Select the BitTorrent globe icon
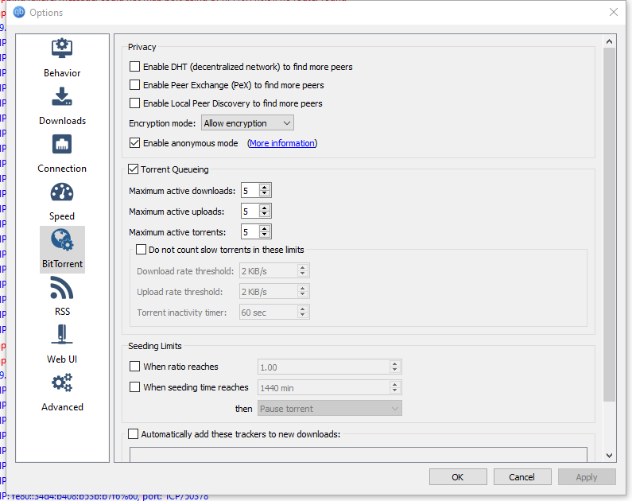Image resolution: width=632 pixels, height=501 pixels. [62, 239]
